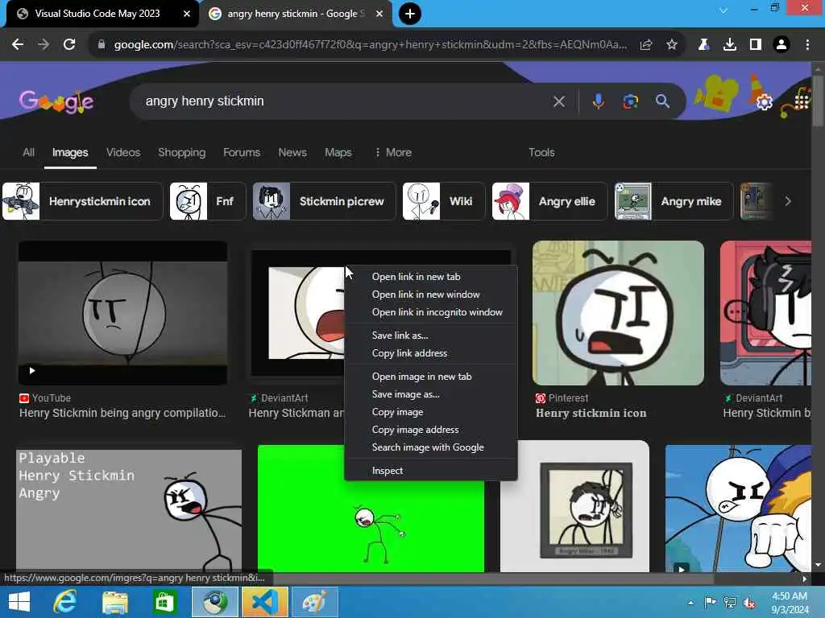Select the Angry mike suggestion chip
Viewport: 825px width, 618px height.
[x=674, y=201]
